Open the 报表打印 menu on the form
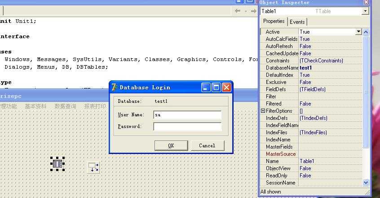This screenshot has height=198, width=380. (95, 106)
